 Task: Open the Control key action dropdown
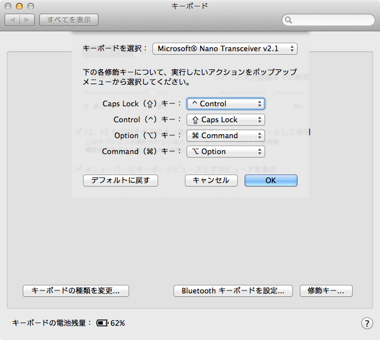coord(226,120)
